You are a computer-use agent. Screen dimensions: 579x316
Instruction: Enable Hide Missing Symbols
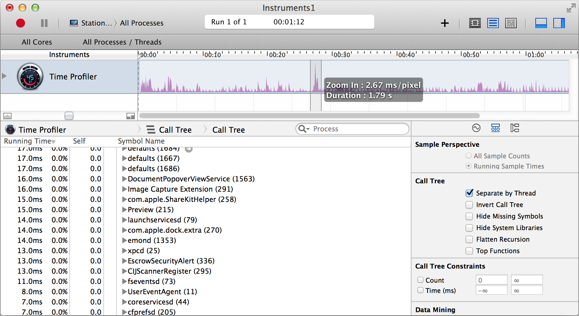click(x=469, y=216)
